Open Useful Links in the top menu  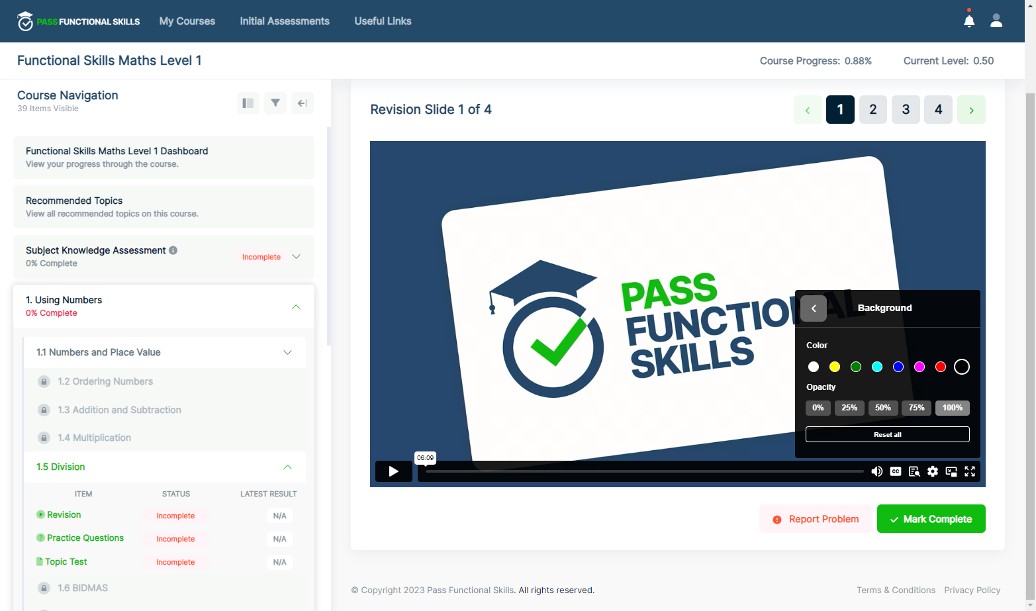pos(383,21)
